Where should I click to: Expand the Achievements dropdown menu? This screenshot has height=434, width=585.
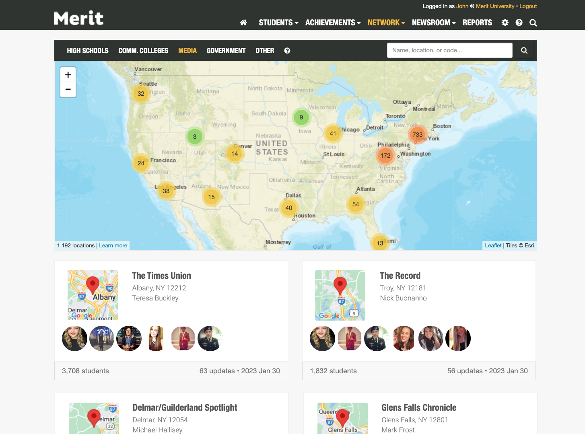point(333,23)
